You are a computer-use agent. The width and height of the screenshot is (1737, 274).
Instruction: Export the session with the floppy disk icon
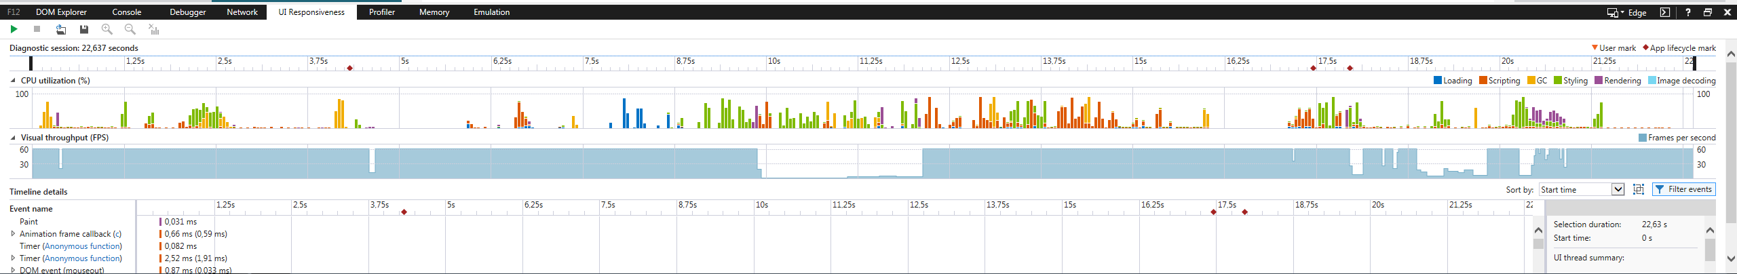(x=84, y=29)
